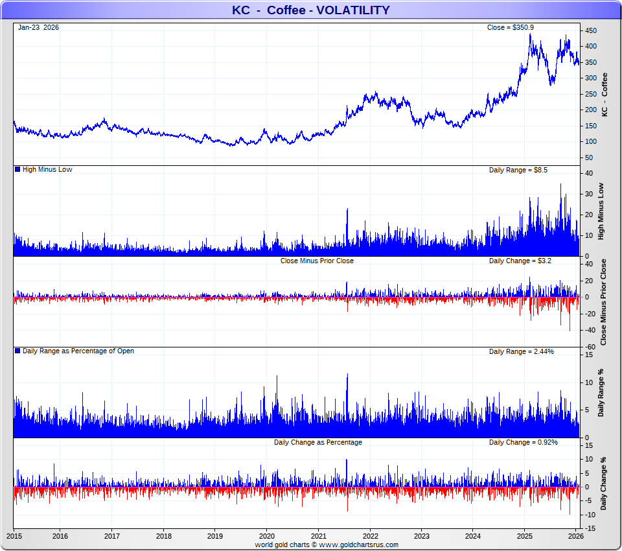The image size is (622, 551).
Task: Click the -15 tick on Daily Change axis
Action: (x=590, y=528)
